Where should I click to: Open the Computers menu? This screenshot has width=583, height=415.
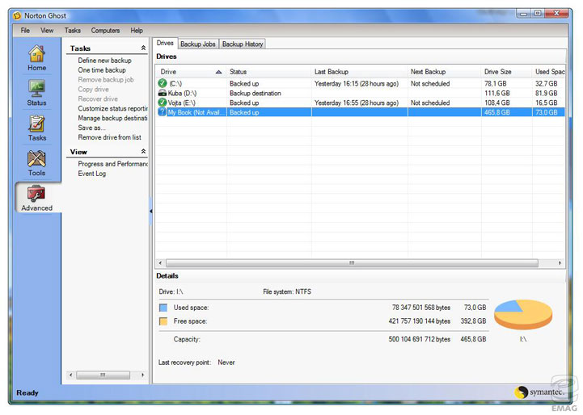pyautogui.click(x=105, y=31)
